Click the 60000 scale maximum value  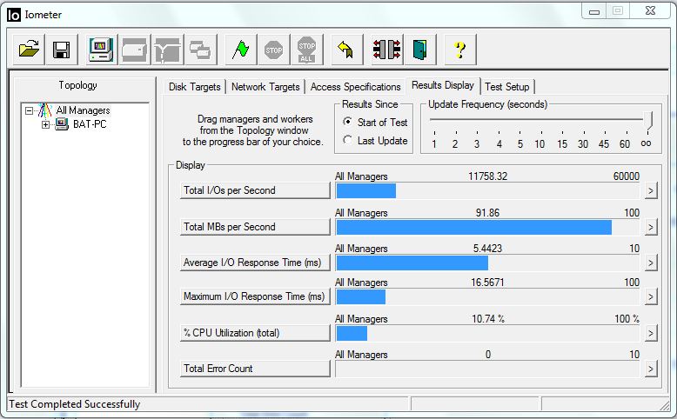[626, 176]
